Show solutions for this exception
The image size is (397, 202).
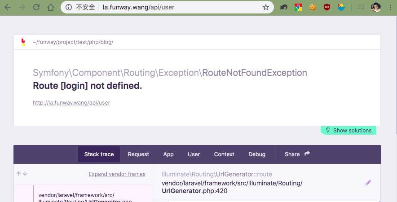(x=348, y=130)
